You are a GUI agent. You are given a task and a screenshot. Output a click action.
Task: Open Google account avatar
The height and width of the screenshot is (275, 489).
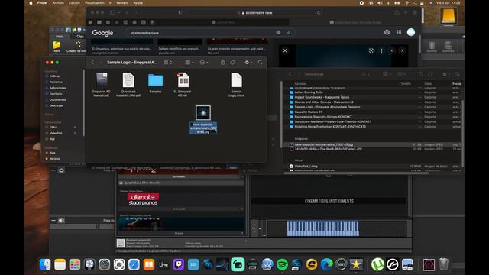[x=411, y=32]
